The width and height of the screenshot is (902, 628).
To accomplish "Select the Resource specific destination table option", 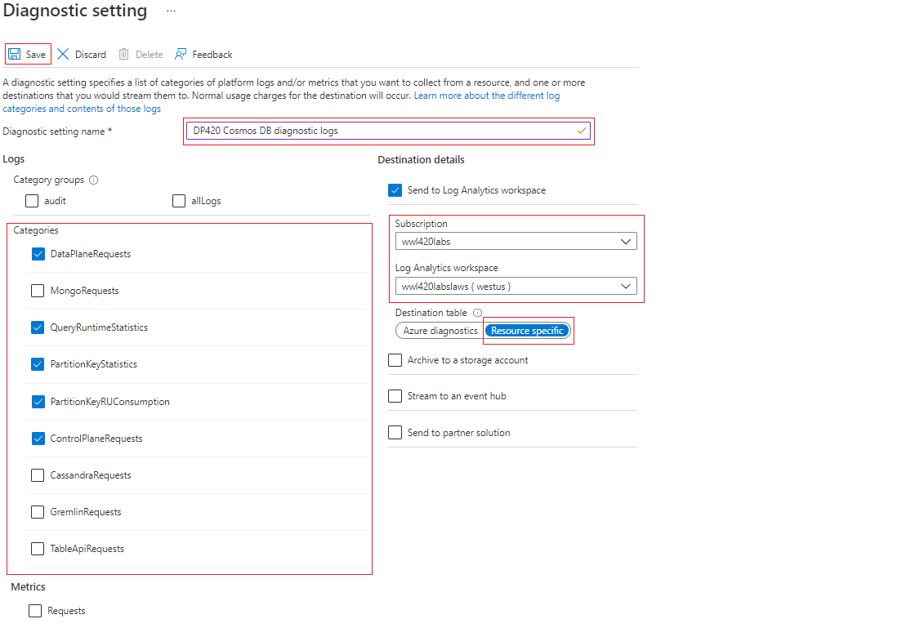I will (528, 330).
